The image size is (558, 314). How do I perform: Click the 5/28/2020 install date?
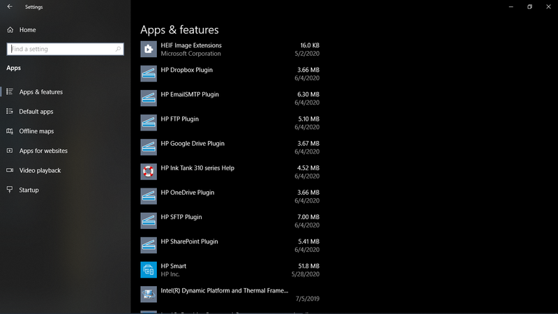(x=306, y=274)
